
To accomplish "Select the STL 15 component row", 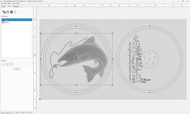I will coord(17,20).
